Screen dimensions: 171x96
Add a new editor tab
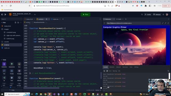(x=63, y=19)
